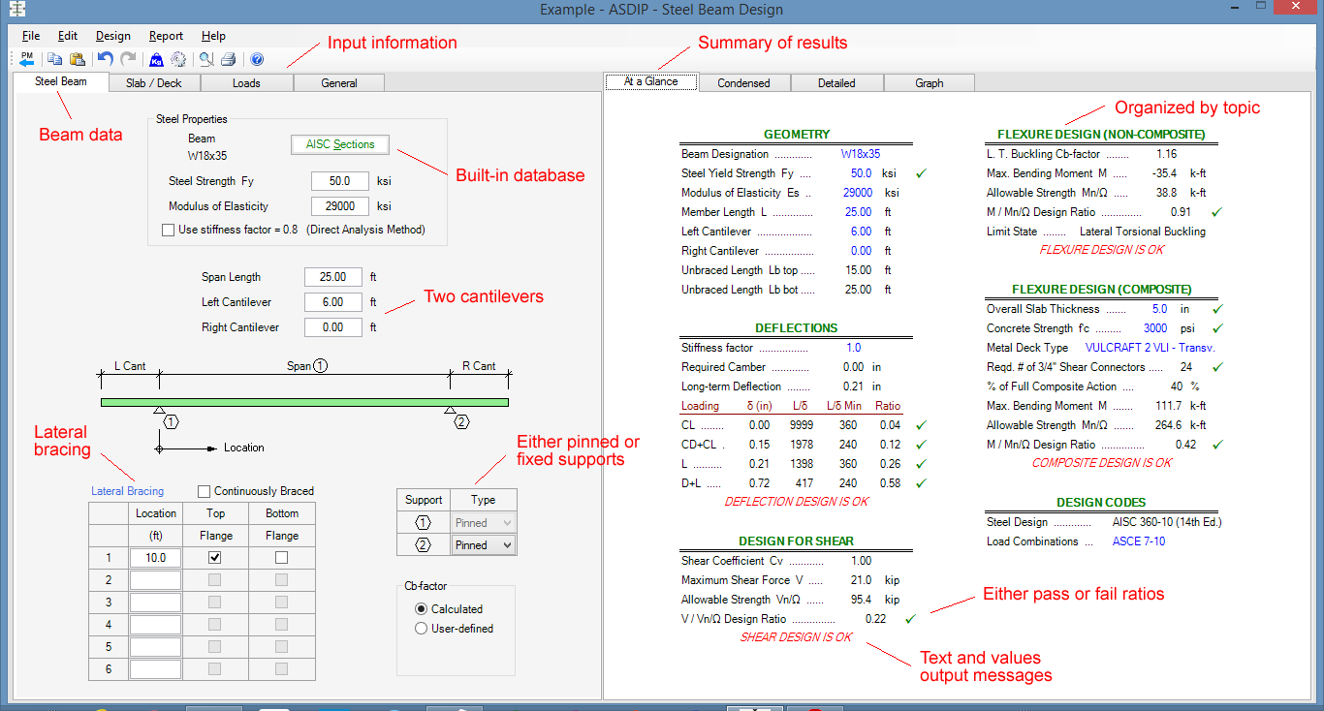This screenshot has height=711, width=1324.
Task: Click the 'SHEAR DESIGN IS OK' message
Action: click(x=796, y=637)
